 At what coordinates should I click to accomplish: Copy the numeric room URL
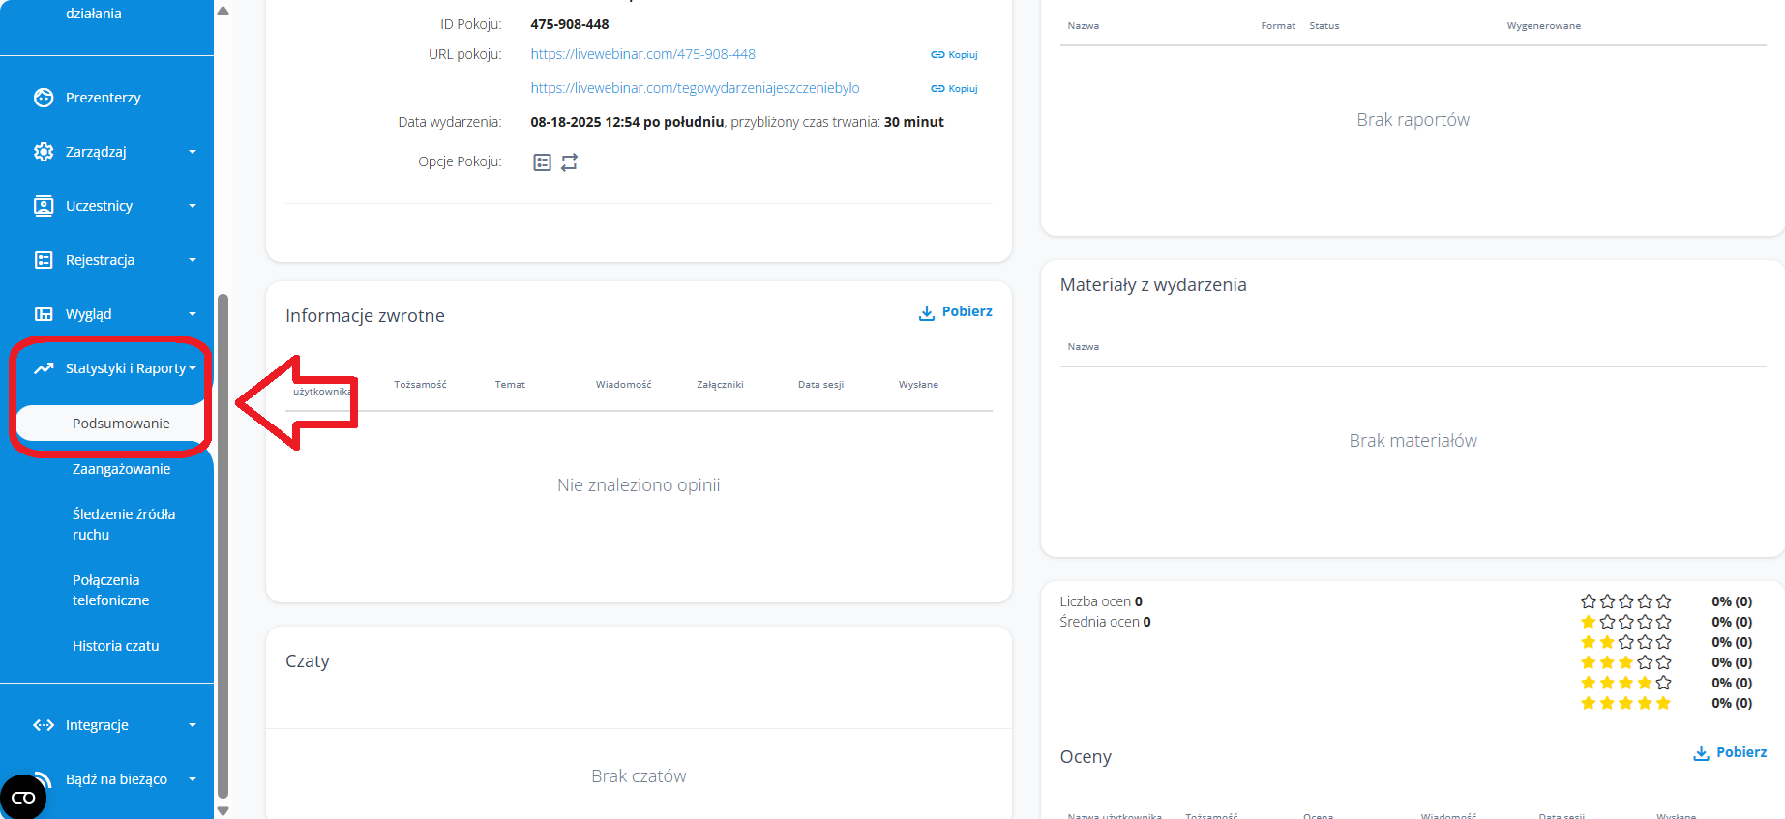(954, 55)
